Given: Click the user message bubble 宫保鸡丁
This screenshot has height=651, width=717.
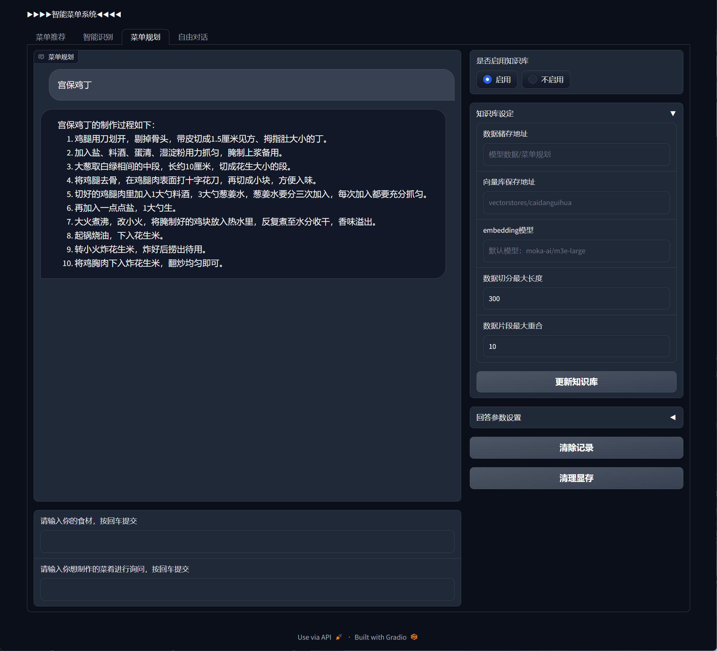Looking at the screenshot, I should tap(252, 85).
